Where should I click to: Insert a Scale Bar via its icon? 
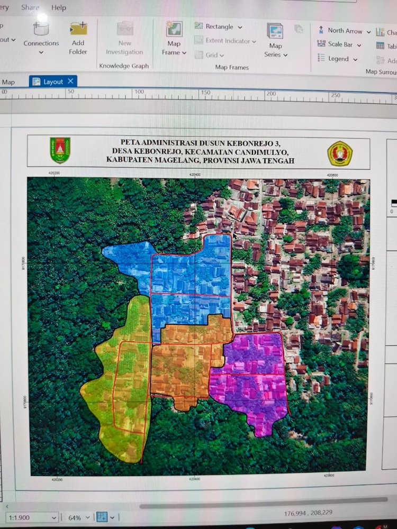321,43
